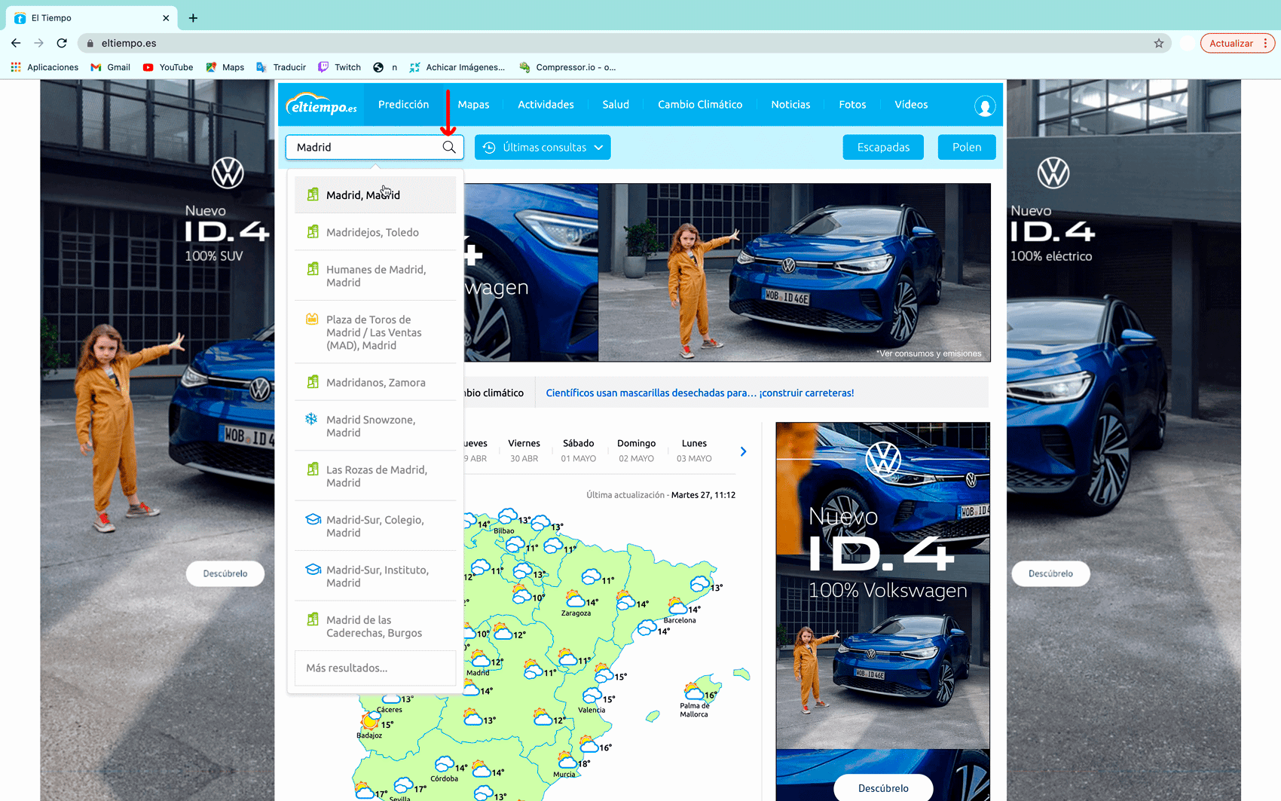
Task: Select Madrid-Sur, Colegio suggestion
Action: (x=375, y=526)
